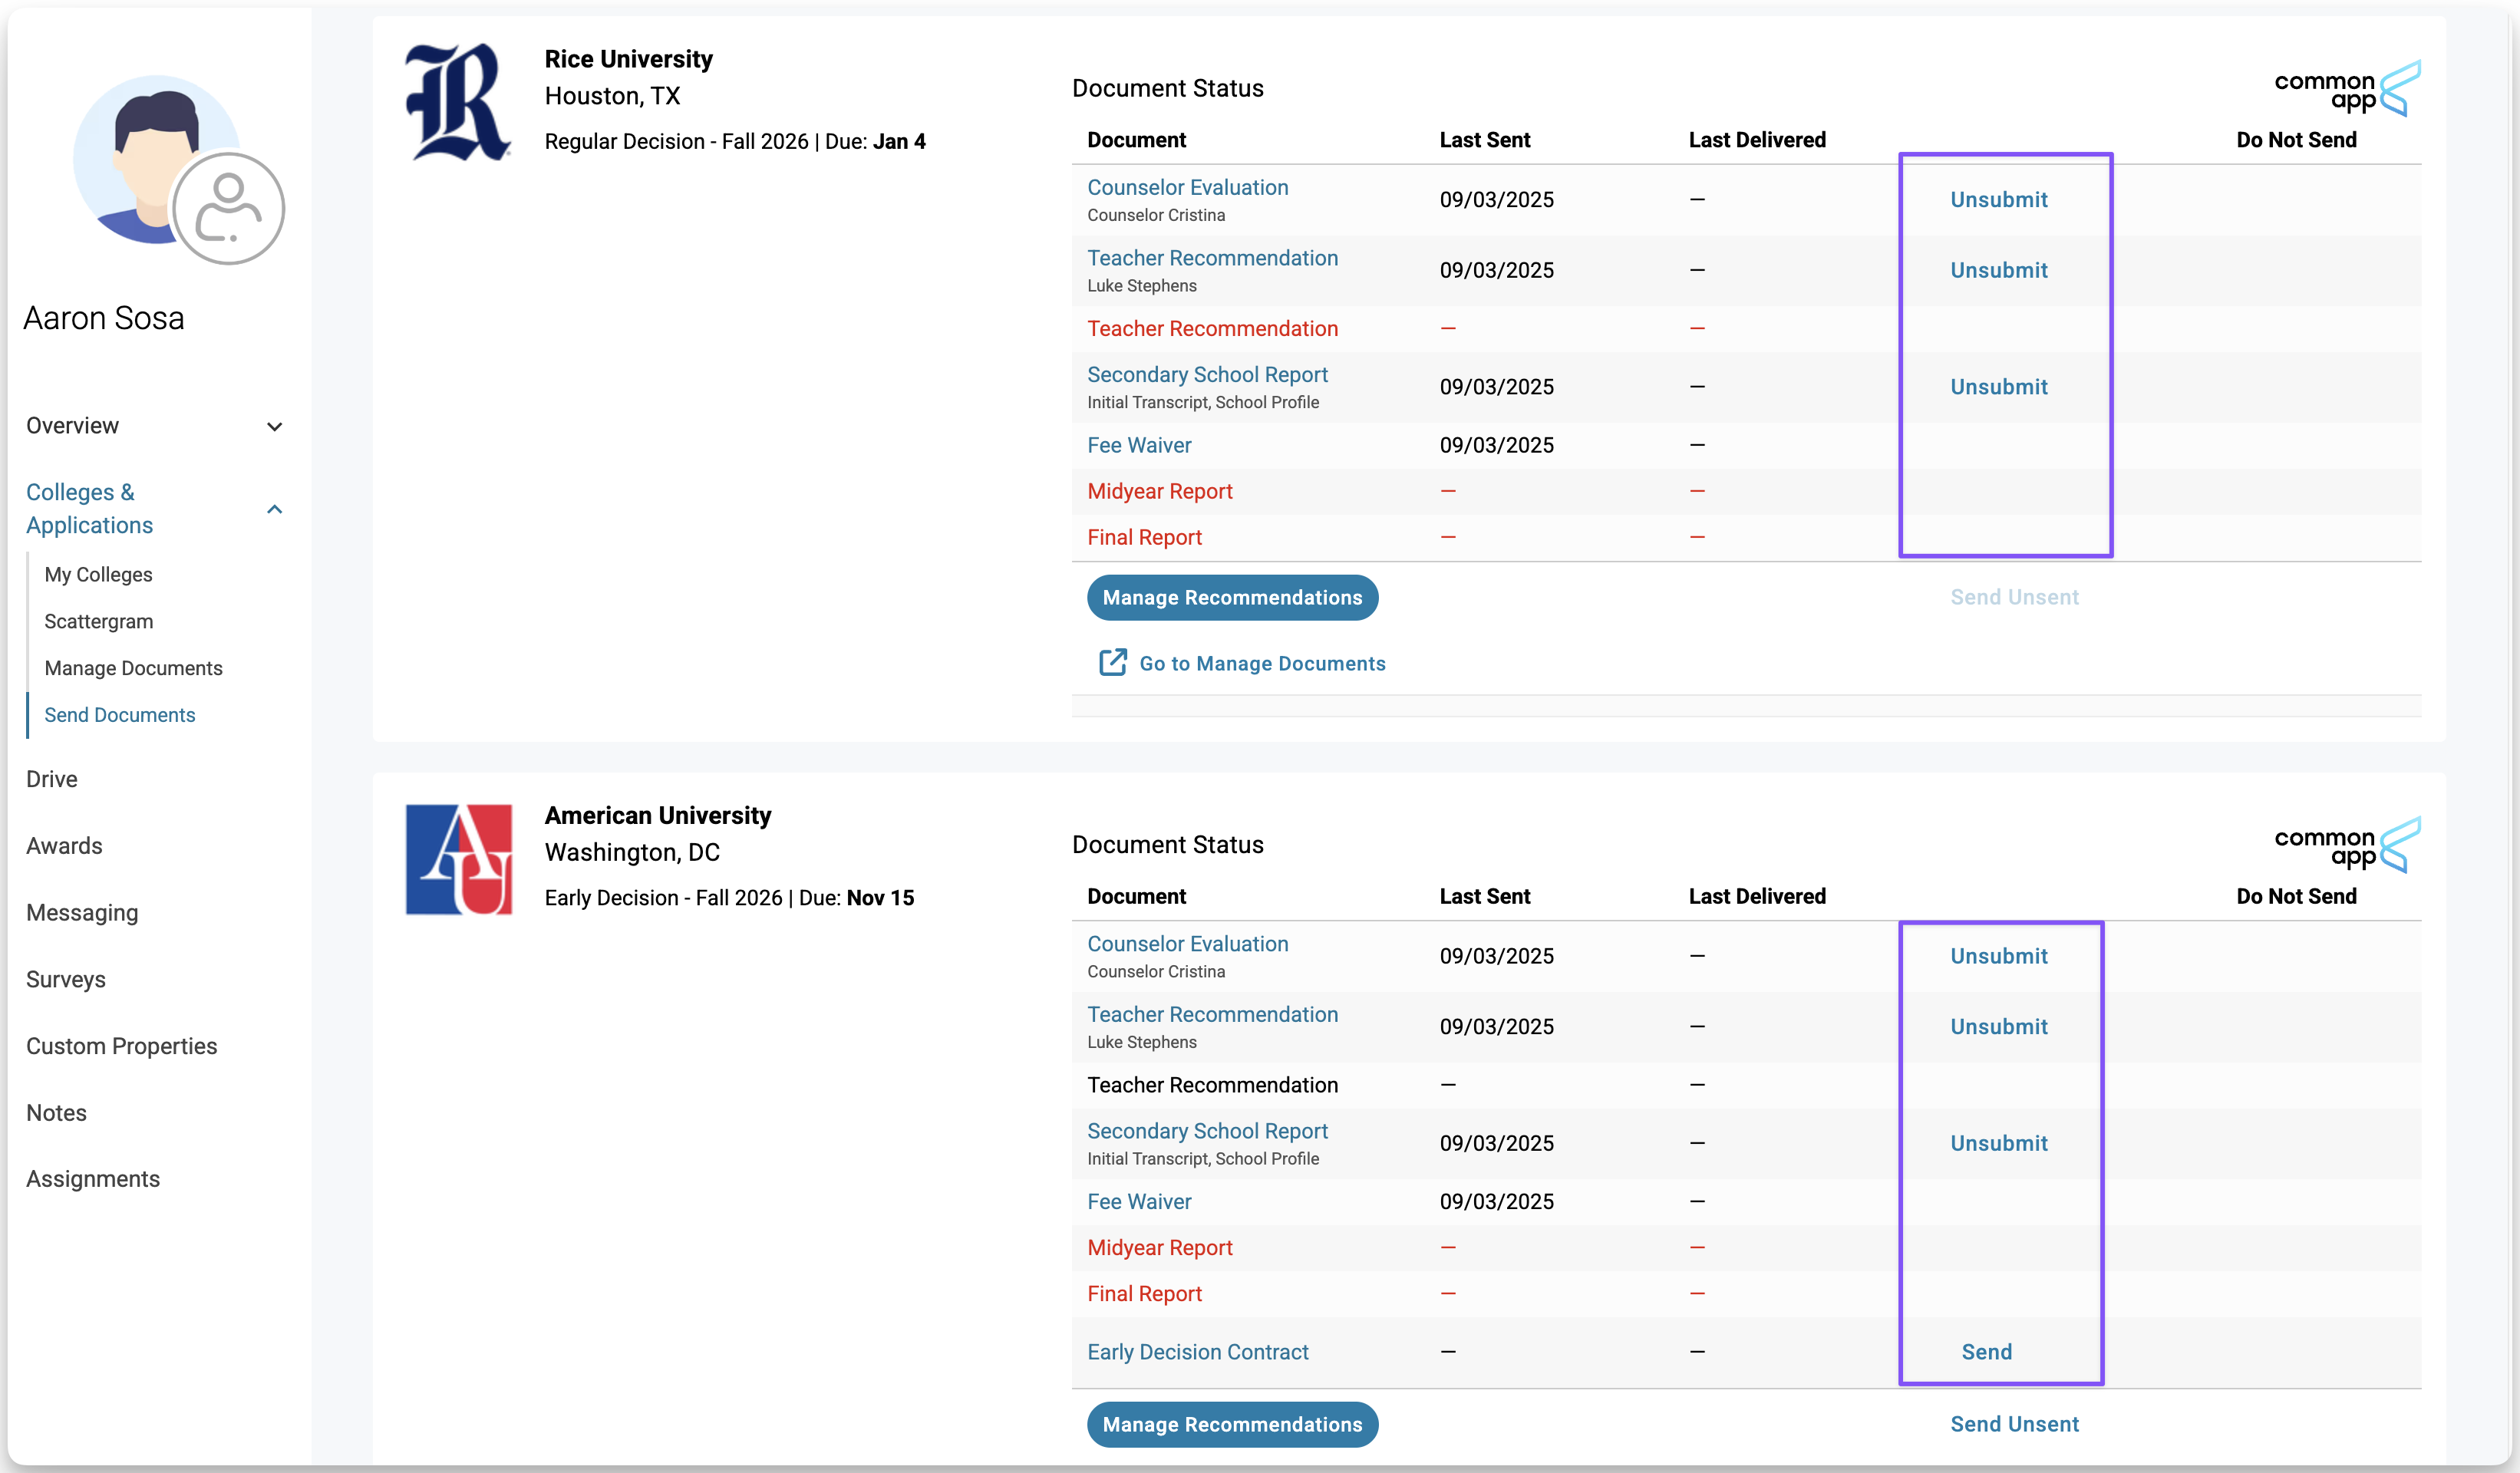Open Rice Secondary School Report
This screenshot has width=2520, height=1473.
(x=1207, y=375)
